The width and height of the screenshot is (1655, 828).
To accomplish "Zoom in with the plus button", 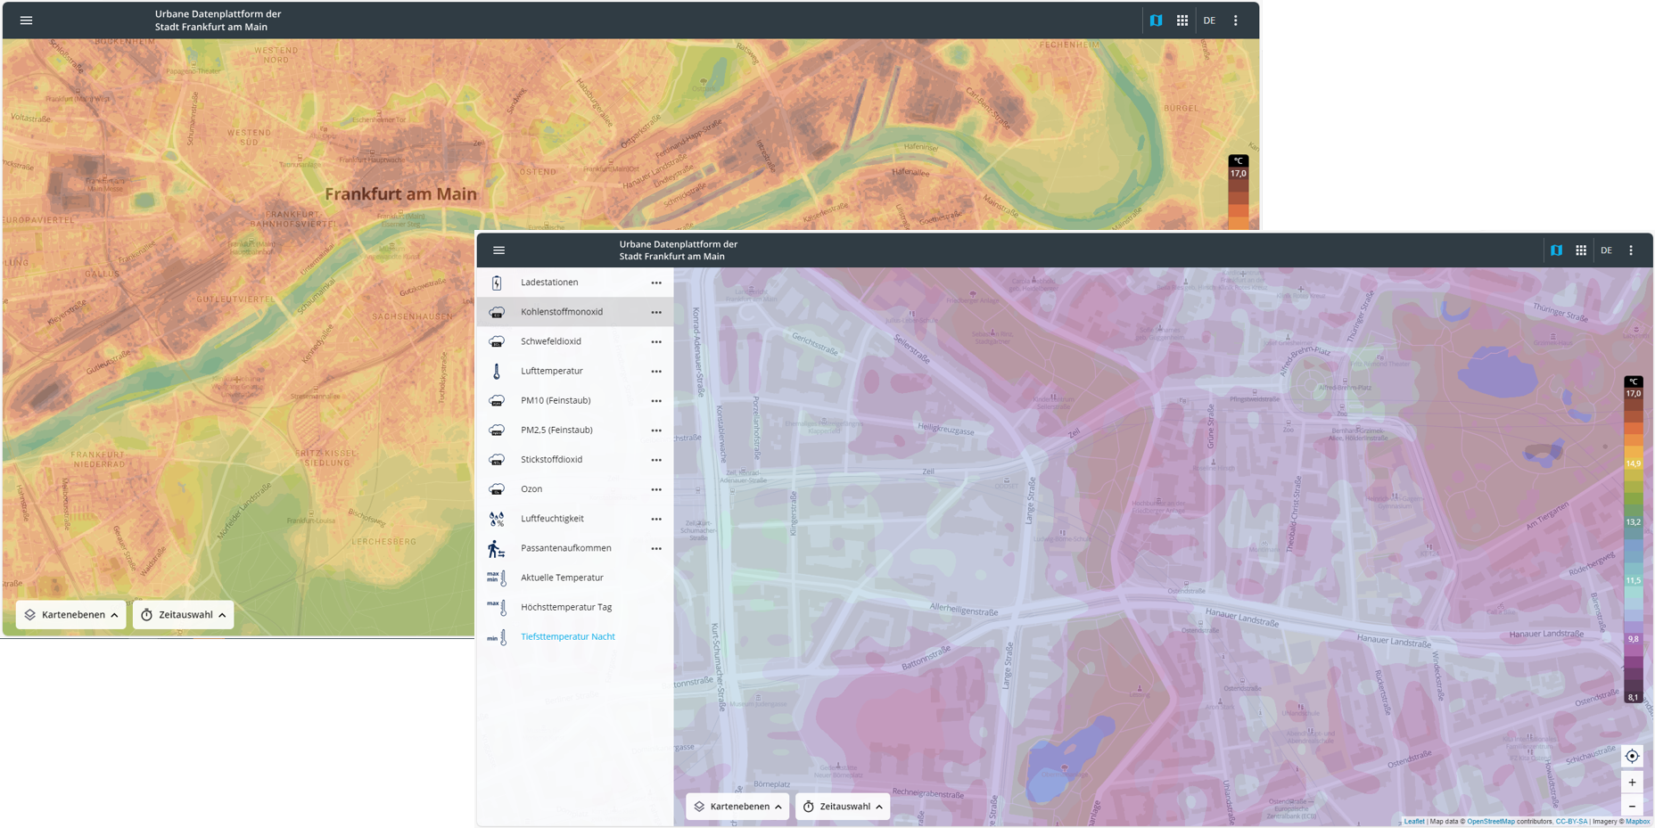I will tap(1632, 783).
